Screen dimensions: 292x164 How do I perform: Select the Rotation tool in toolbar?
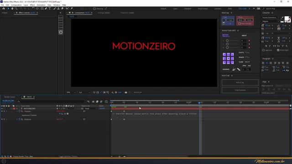[33, 9]
